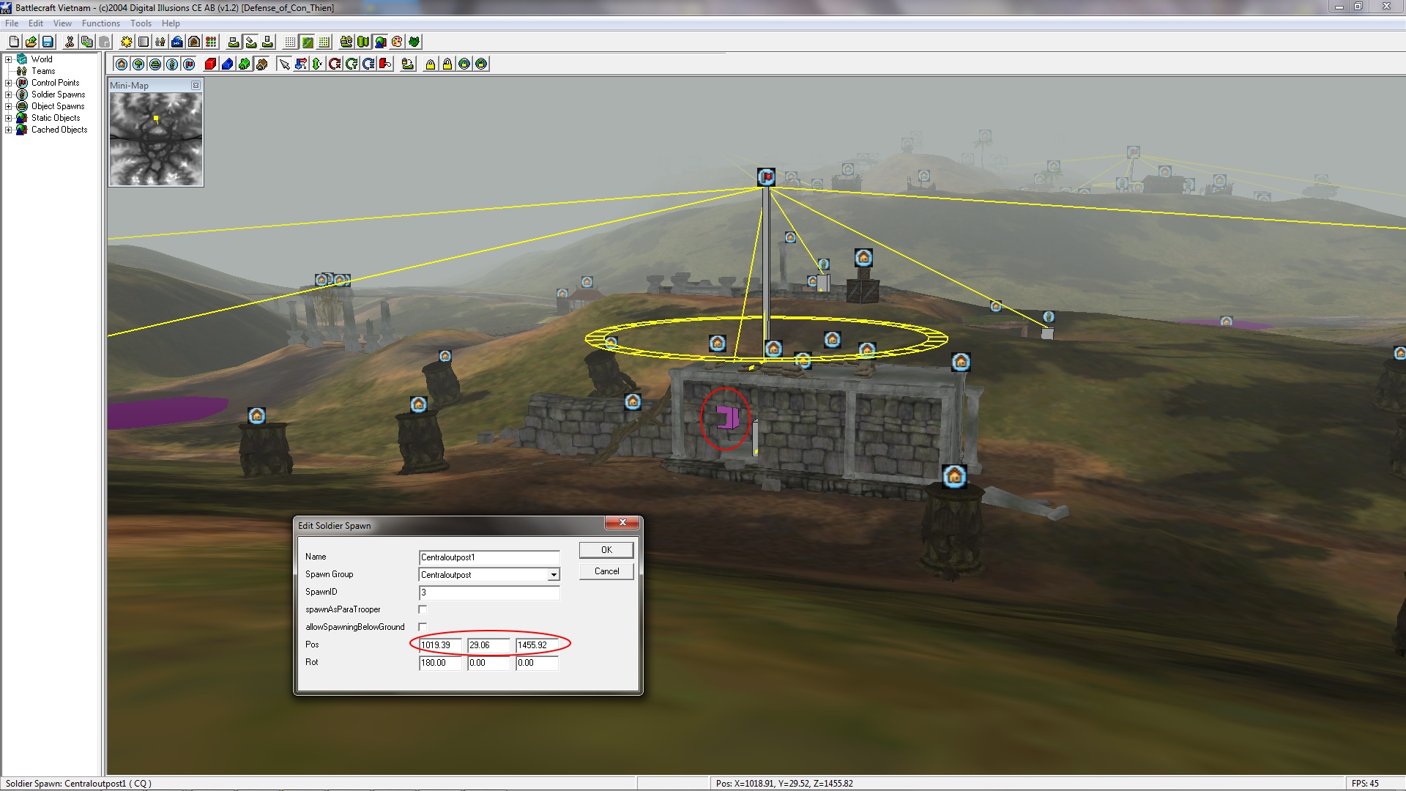Screen dimensions: 1406x791
Task: Click the blue rotate Z icon
Action: tap(368, 64)
